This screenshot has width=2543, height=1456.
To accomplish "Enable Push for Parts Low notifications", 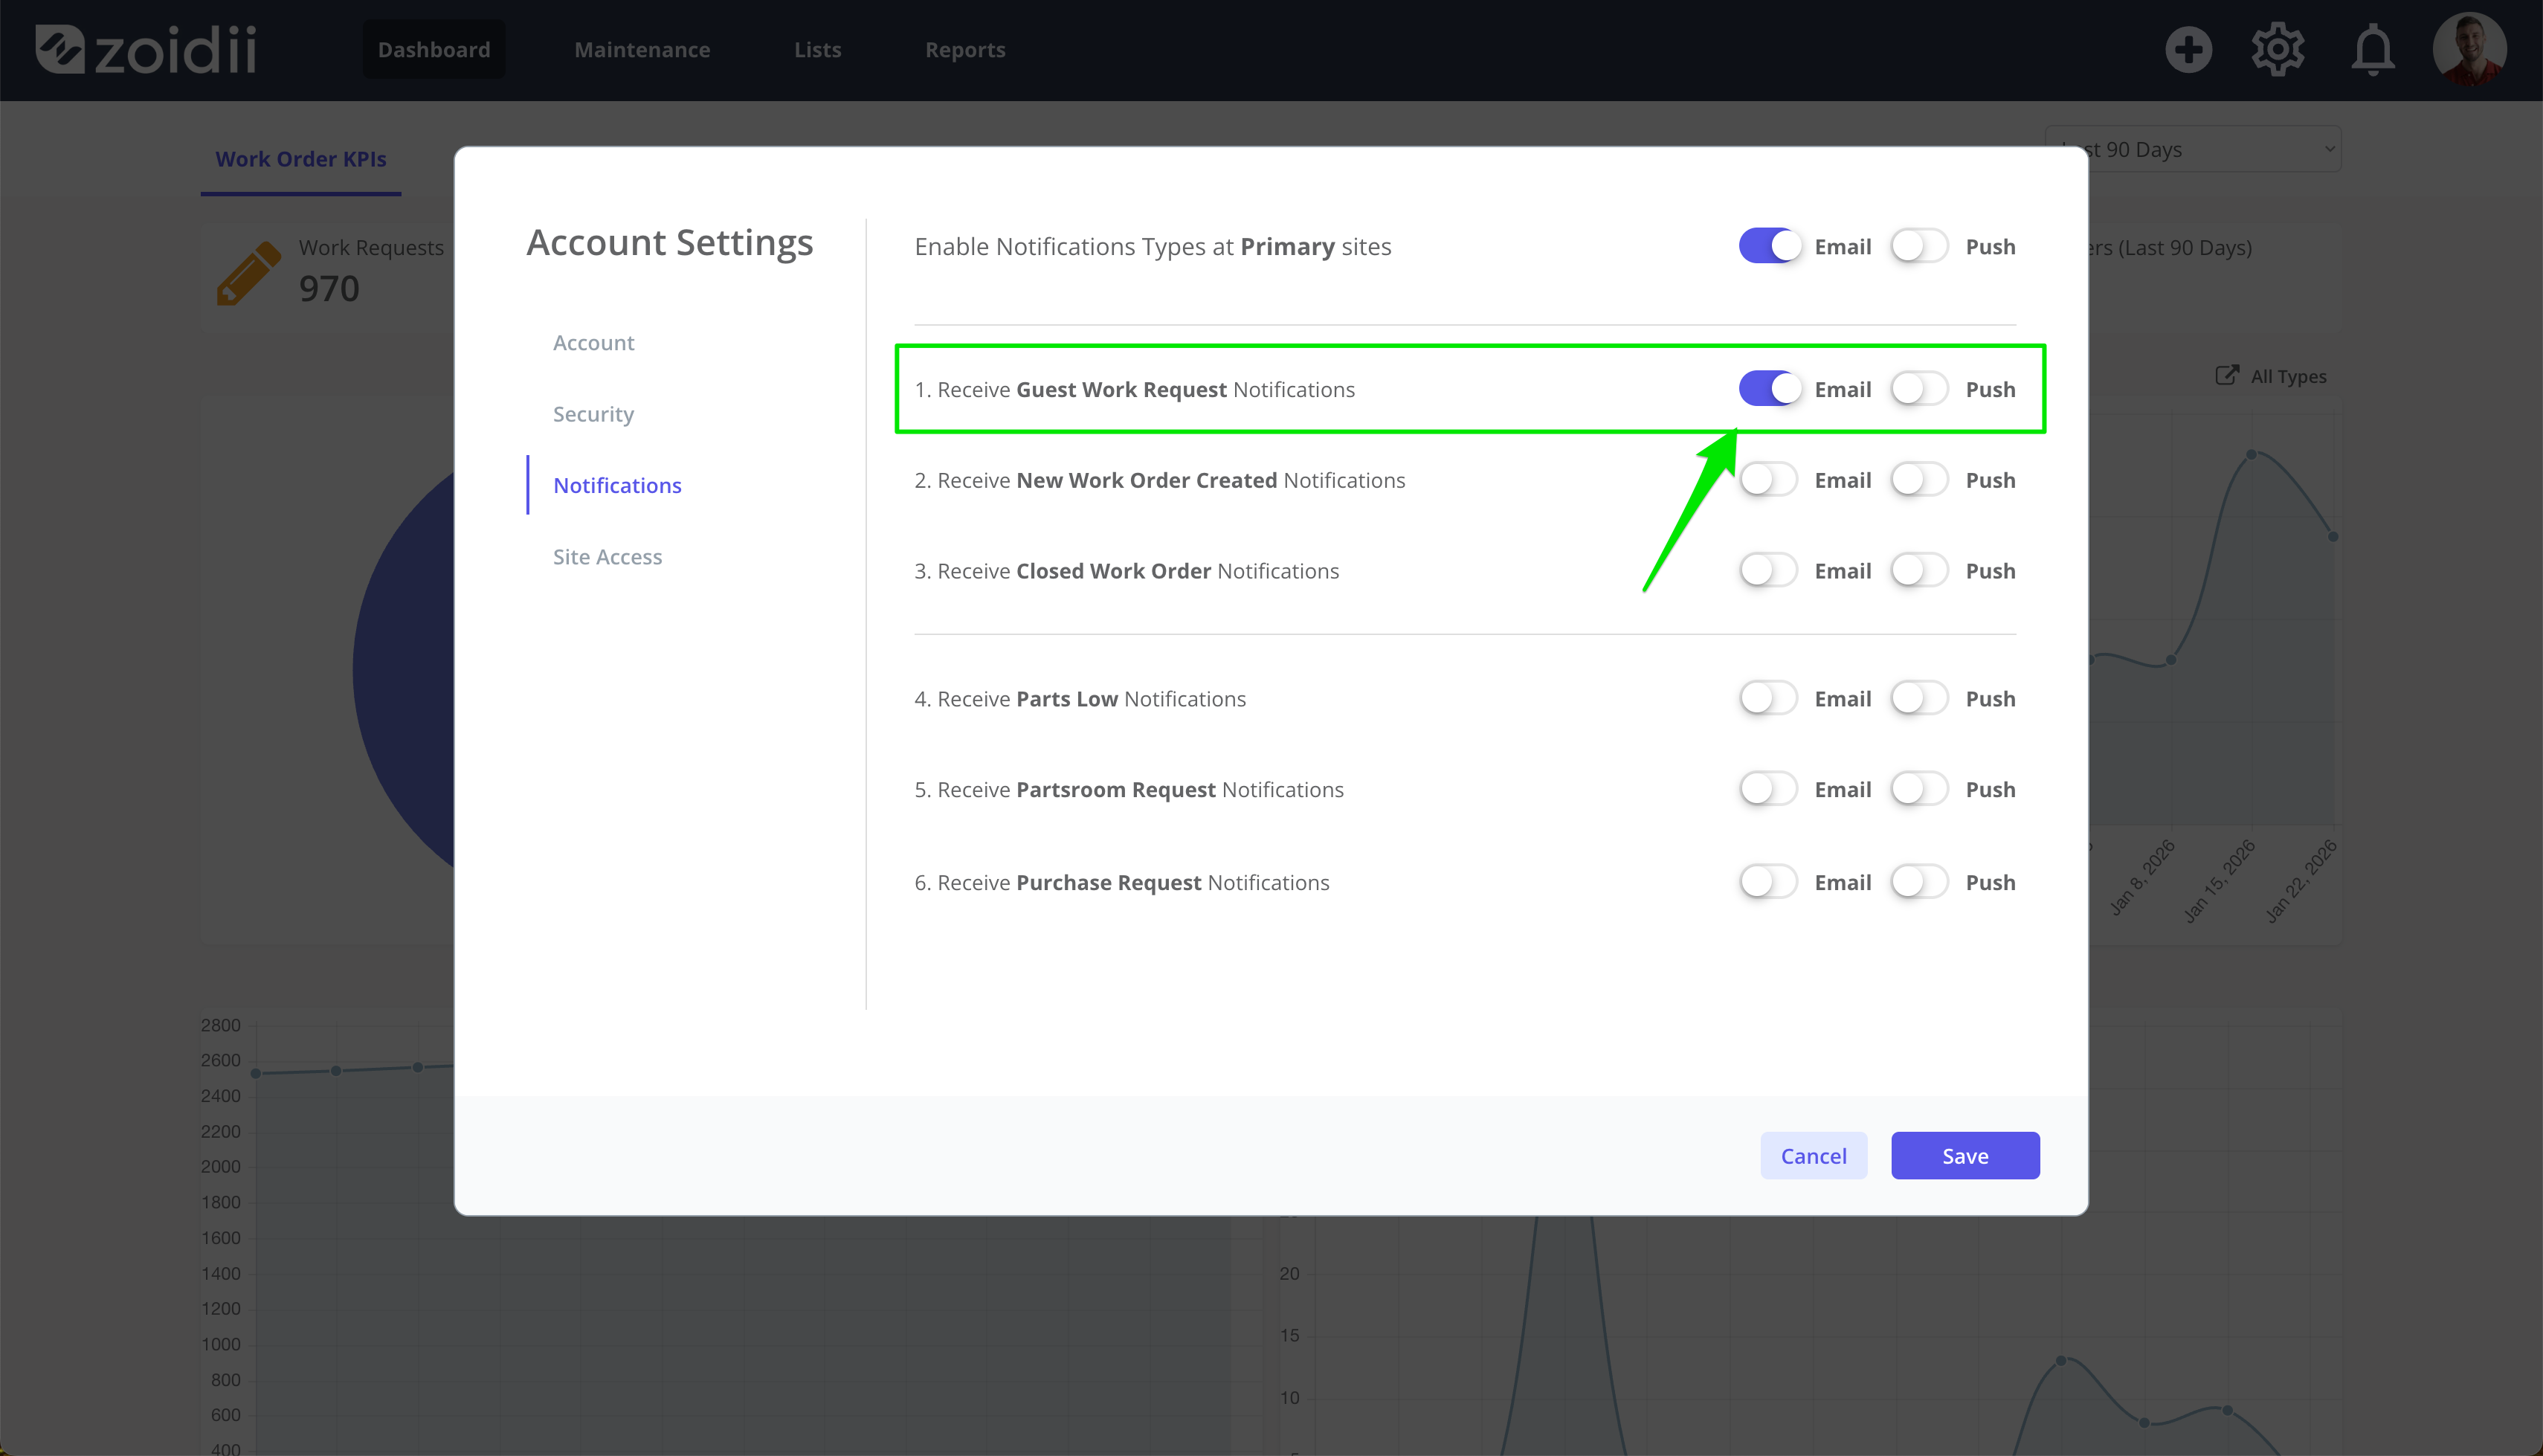I will pyautogui.click(x=1920, y=698).
